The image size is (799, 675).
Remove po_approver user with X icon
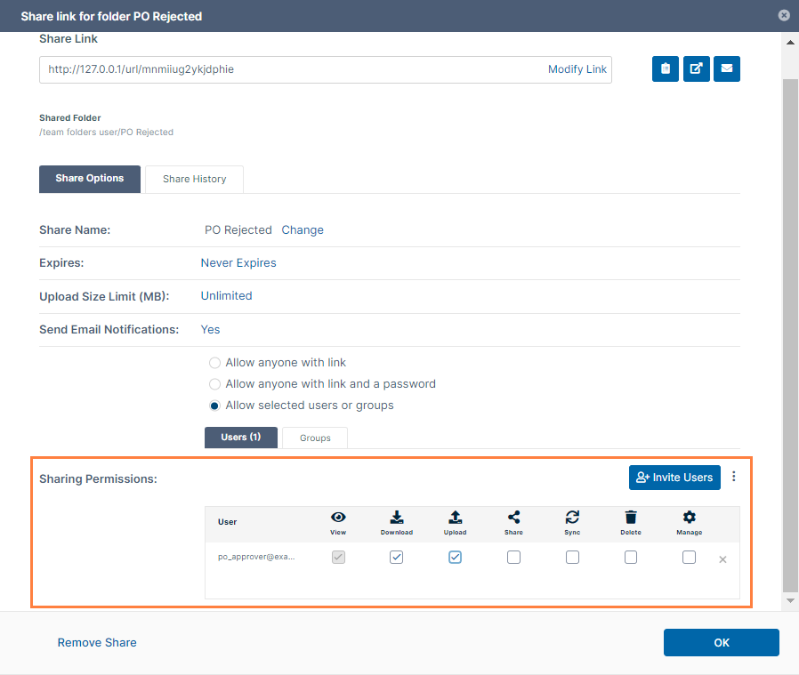tap(722, 559)
